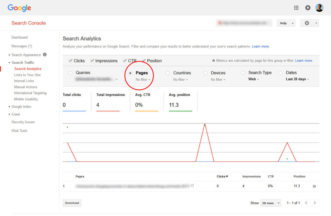Open the settings gear menu
331x216 pixels.
tap(306, 23)
